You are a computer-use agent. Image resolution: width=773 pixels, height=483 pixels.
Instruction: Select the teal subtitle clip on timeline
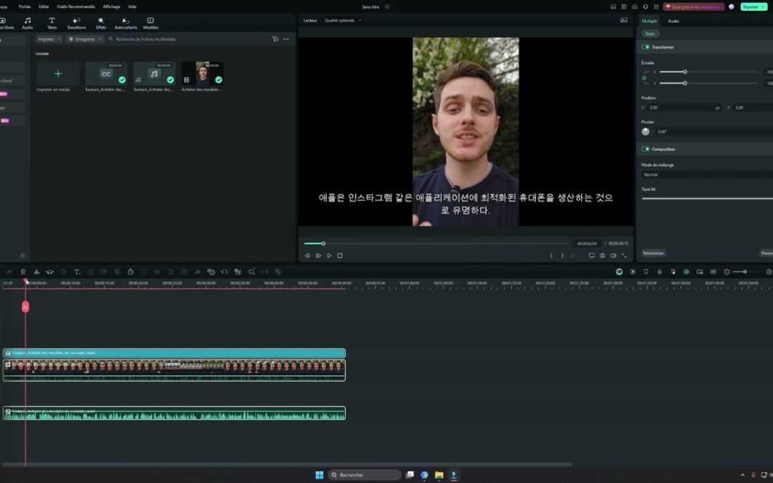[174, 353]
